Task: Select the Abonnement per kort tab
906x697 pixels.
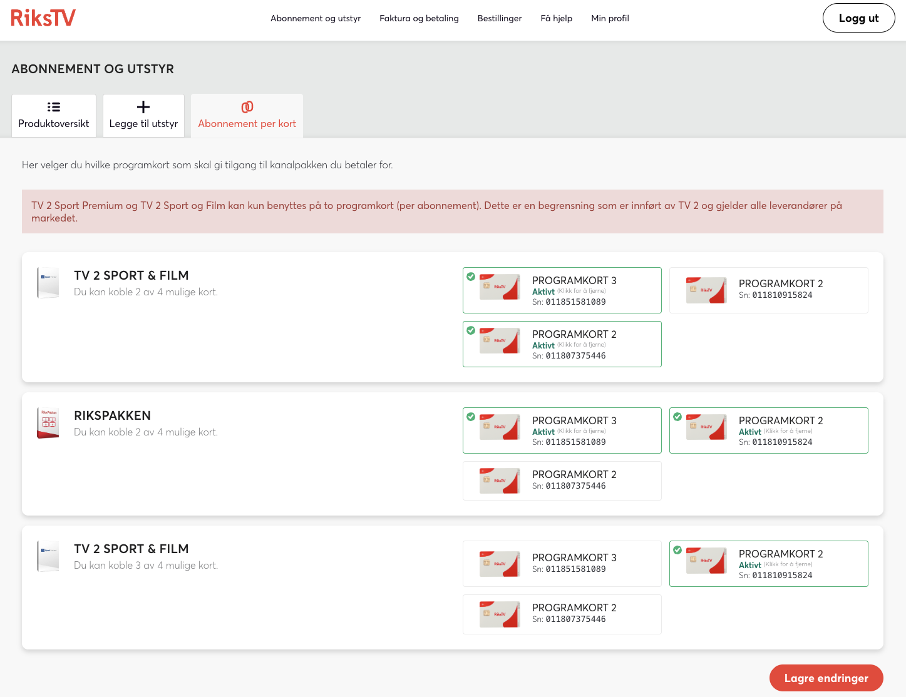Action: [x=247, y=116]
